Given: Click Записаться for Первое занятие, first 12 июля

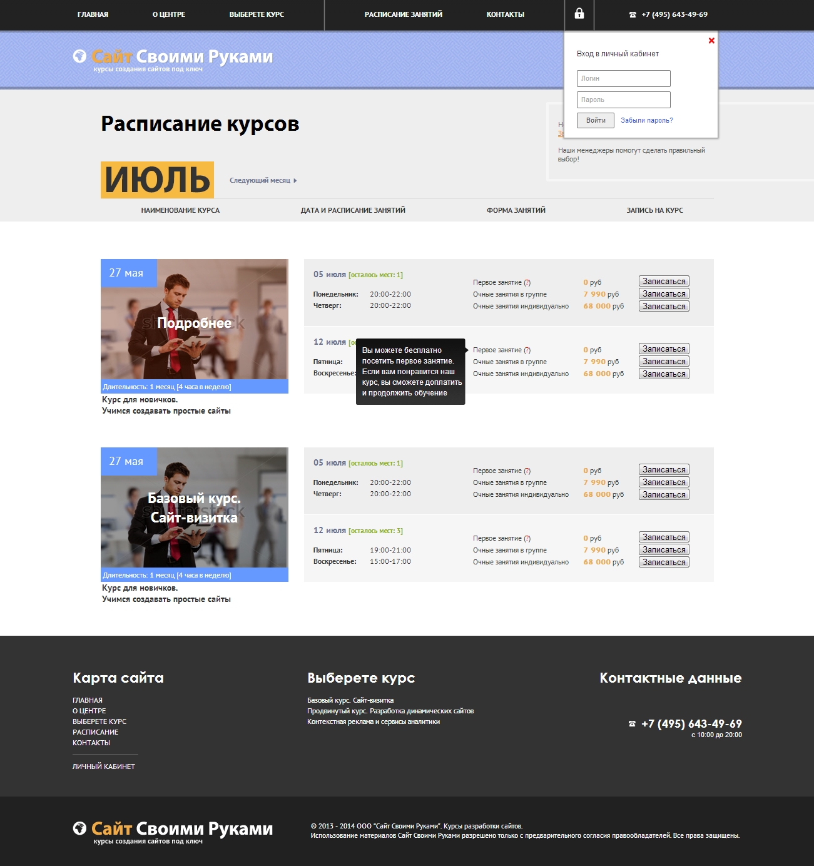Looking at the screenshot, I should pos(664,349).
